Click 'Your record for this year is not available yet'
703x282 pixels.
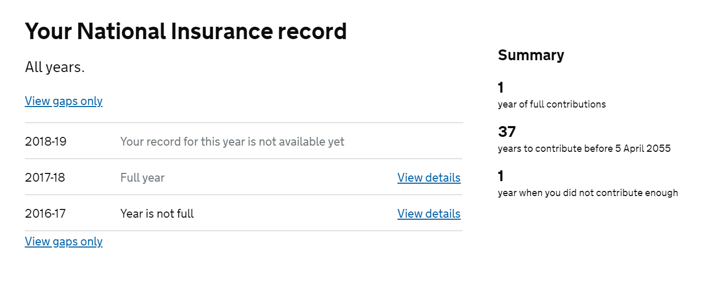click(232, 142)
